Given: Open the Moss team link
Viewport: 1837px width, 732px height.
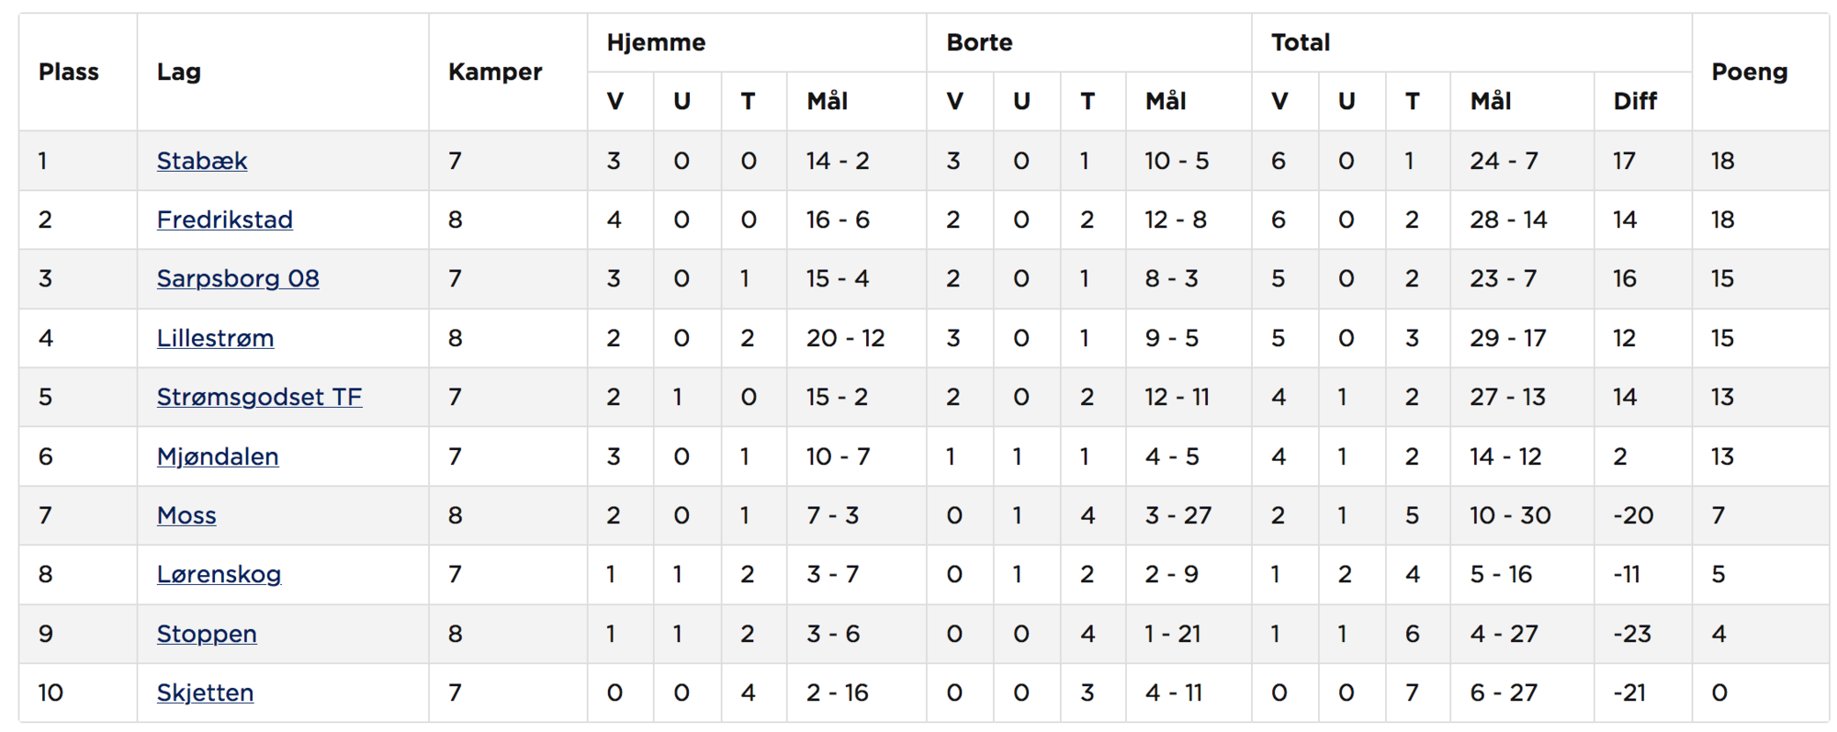Looking at the screenshot, I should (x=186, y=515).
